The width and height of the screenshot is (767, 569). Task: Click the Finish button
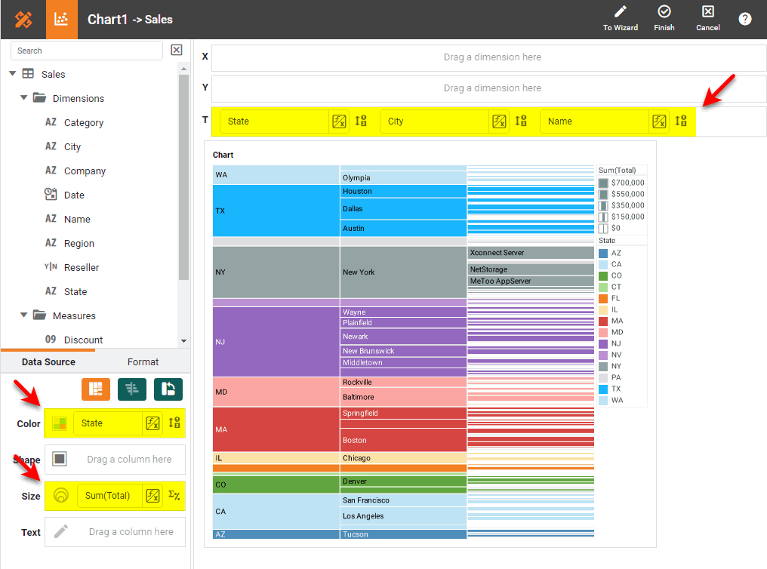point(664,19)
